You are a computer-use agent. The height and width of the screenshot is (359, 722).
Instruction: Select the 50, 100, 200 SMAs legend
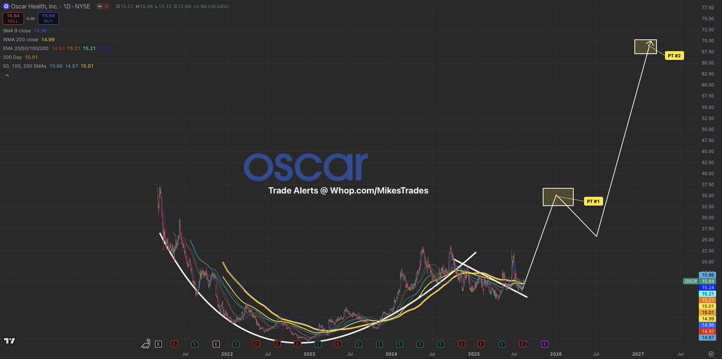pos(25,66)
